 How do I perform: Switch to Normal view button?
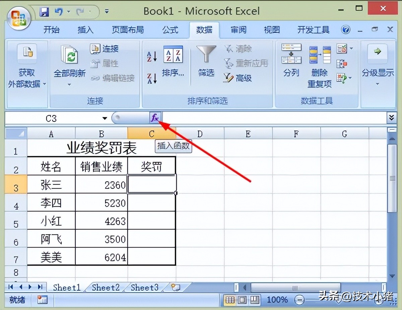coord(230,300)
